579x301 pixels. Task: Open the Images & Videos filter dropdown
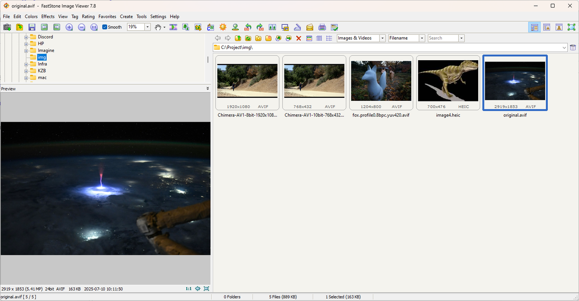tap(383, 38)
